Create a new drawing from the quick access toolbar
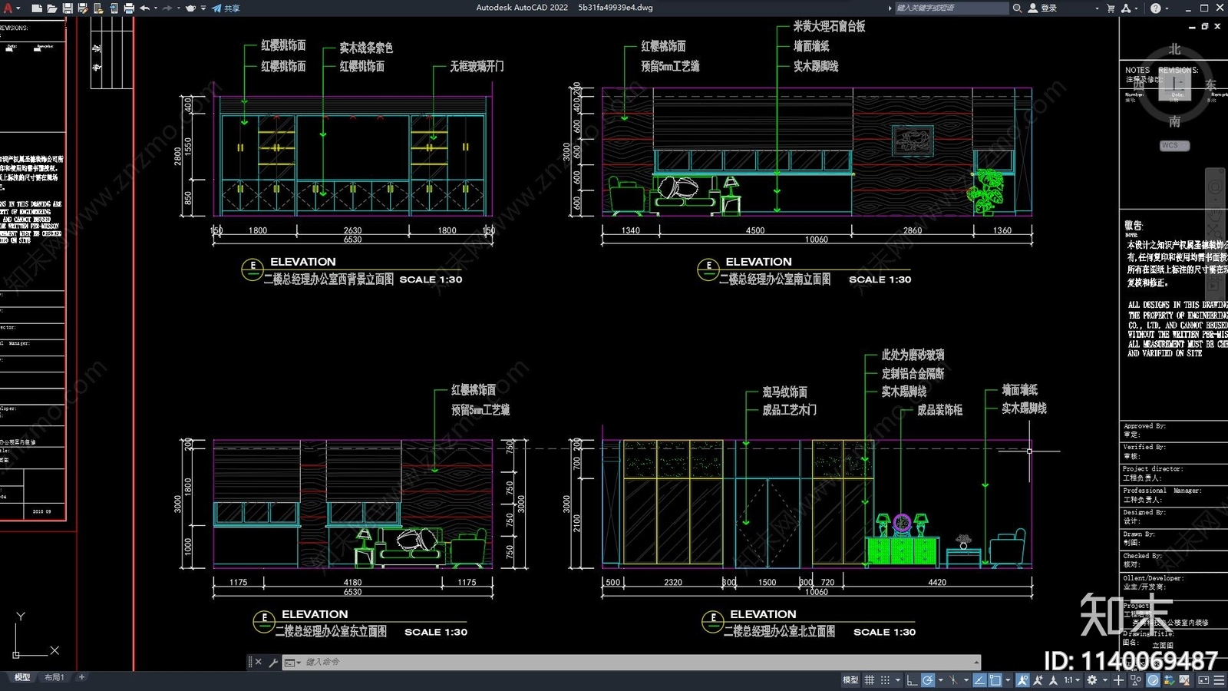Screen dimensions: 1228x691 point(36,8)
